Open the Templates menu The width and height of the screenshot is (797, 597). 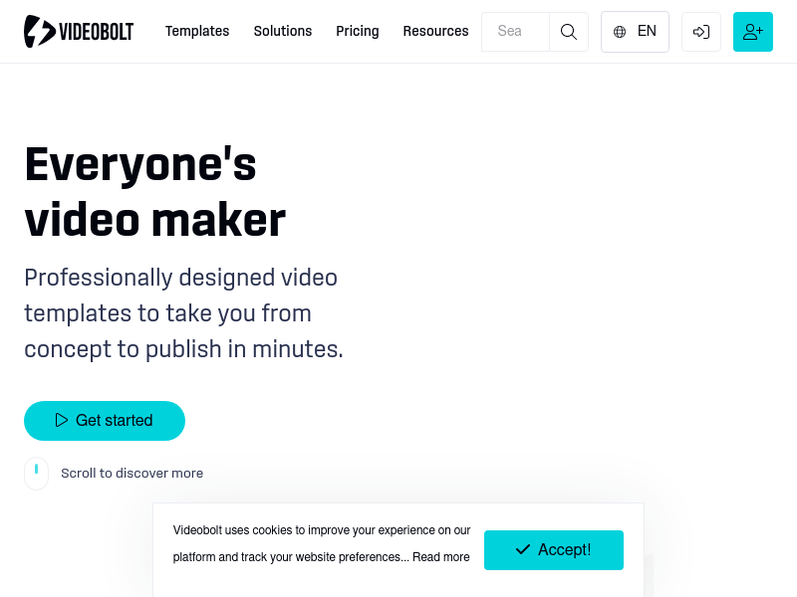(197, 32)
